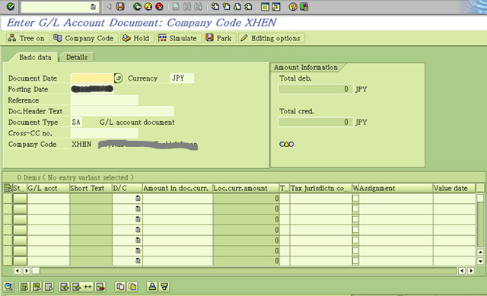Click the Select All rows icon

pos(24,287)
